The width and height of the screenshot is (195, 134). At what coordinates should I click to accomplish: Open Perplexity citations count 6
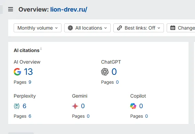click(x=24, y=106)
